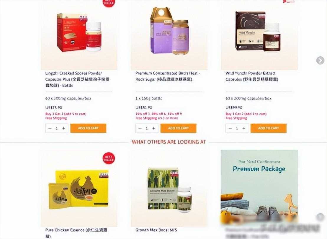Click the Best Seller badge on Chicken Essence

109,158
